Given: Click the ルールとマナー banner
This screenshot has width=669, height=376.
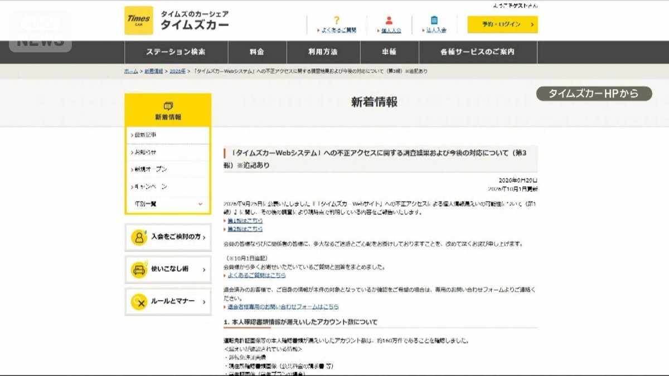Looking at the screenshot, I should tap(168, 302).
